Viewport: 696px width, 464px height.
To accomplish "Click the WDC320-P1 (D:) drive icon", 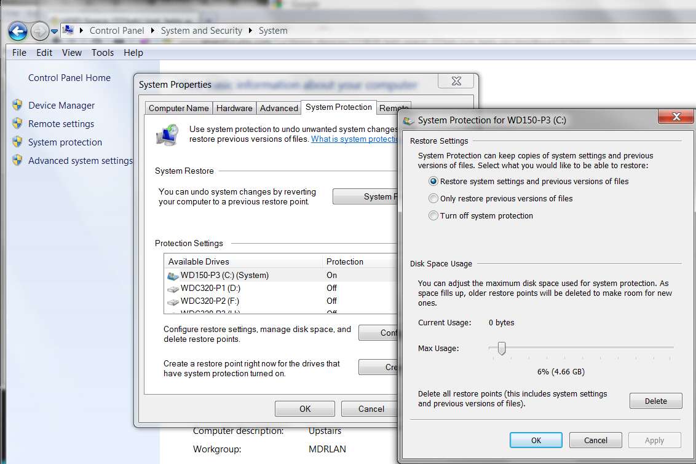I will pos(173,289).
